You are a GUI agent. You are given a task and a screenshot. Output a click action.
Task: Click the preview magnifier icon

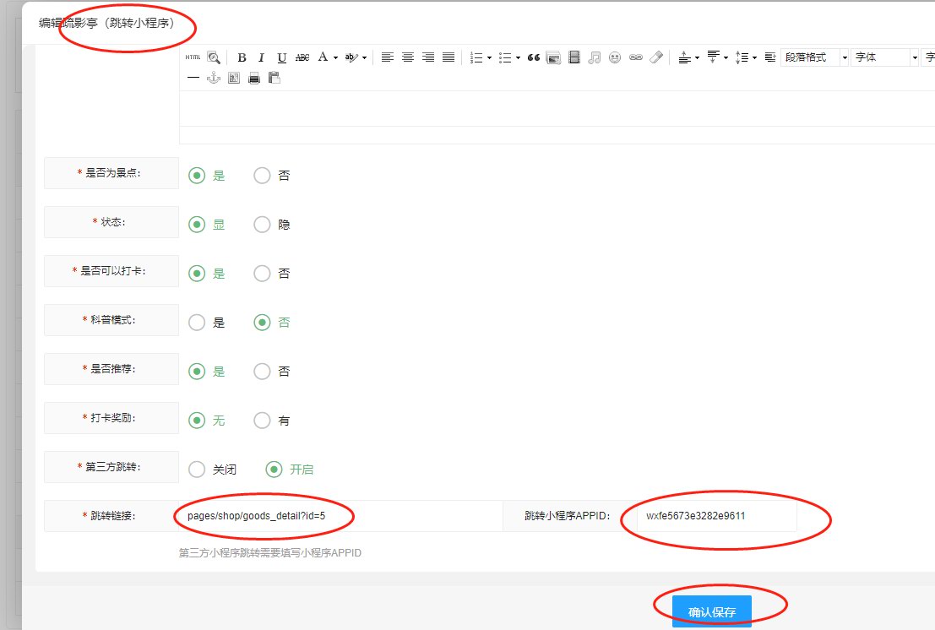pos(214,57)
